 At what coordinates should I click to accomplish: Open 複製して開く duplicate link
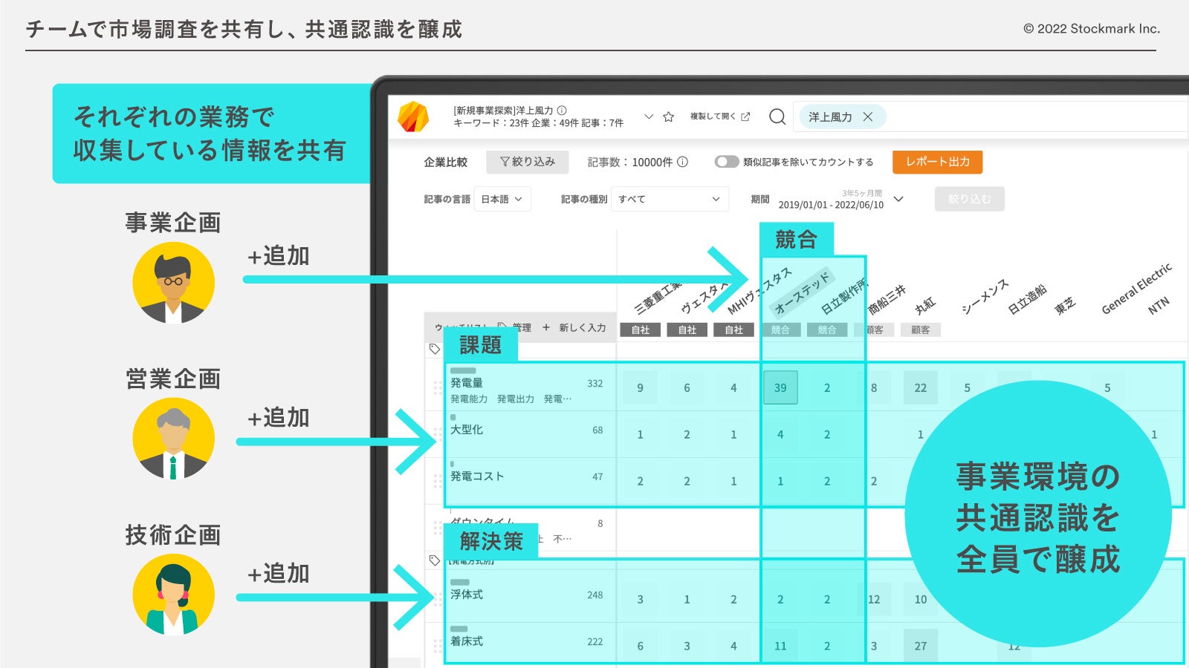click(720, 117)
